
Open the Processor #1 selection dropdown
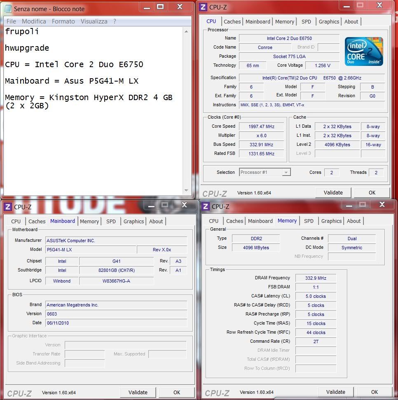286,173
